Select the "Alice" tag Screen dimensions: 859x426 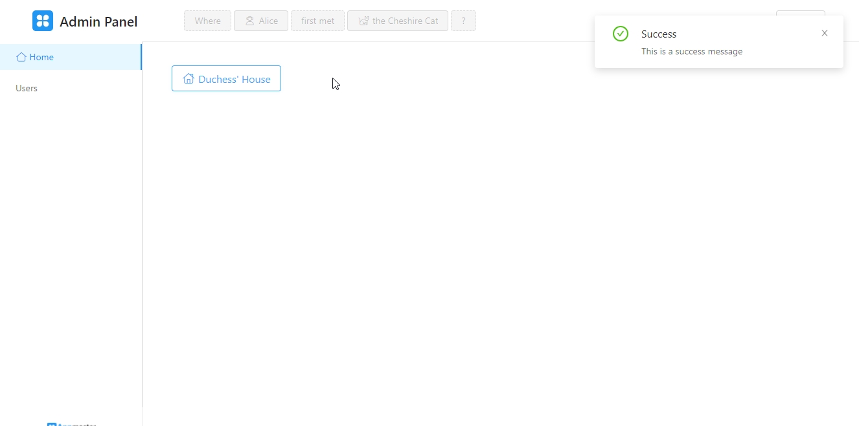tap(261, 21)
